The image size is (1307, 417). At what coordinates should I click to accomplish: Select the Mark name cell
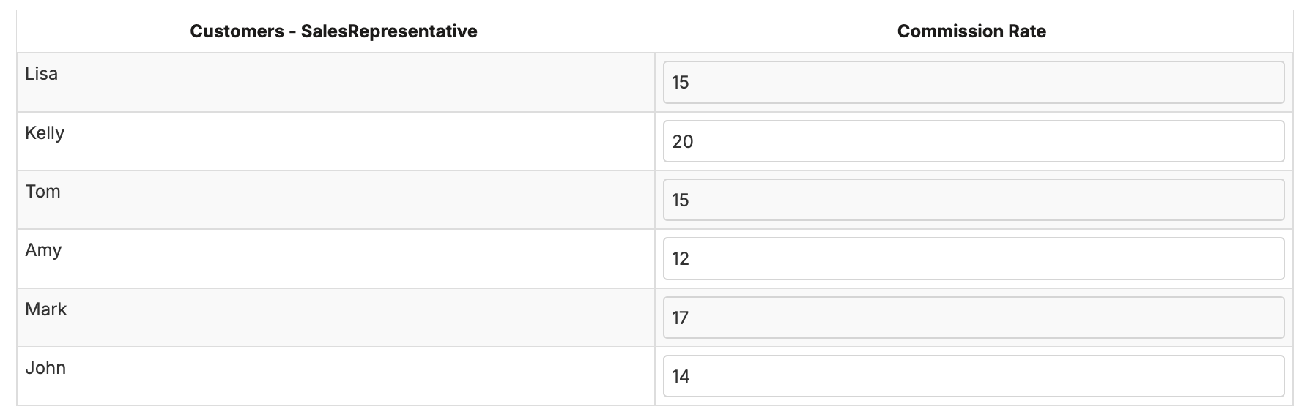[46, 309]
